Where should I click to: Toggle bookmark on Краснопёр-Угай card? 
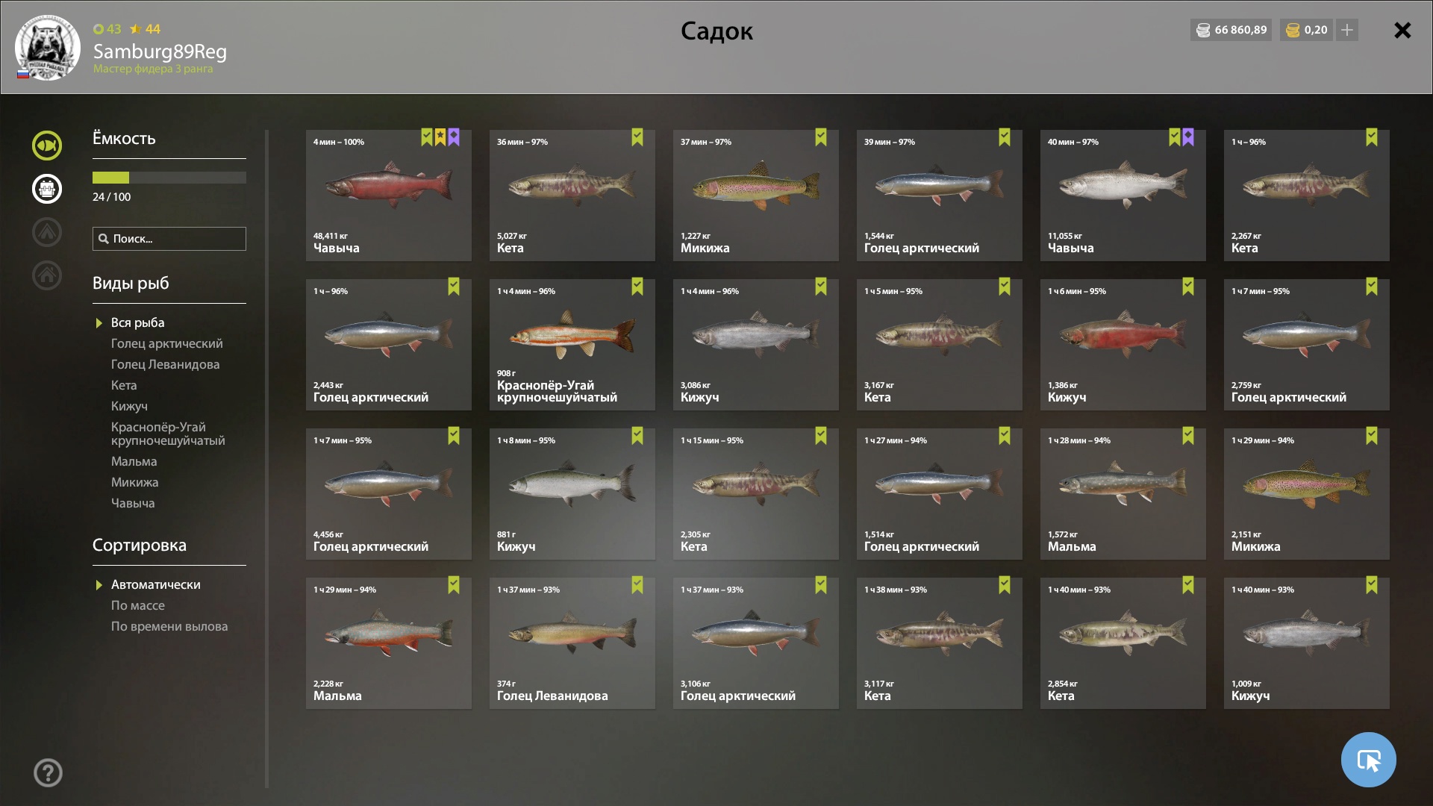click(637, 287)
